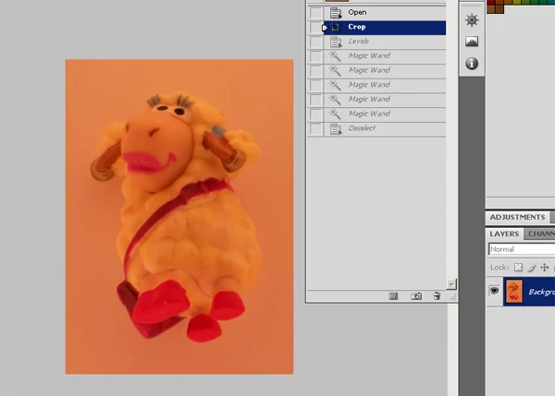
Task: Set history brush source to Deselect state
Action: coord(315,129)
